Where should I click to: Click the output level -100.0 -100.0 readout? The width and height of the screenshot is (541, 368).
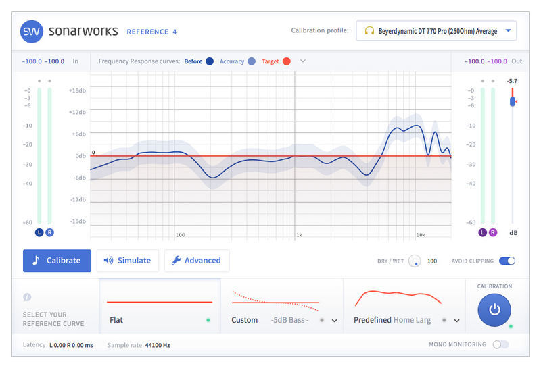click(x=486, y=61)
